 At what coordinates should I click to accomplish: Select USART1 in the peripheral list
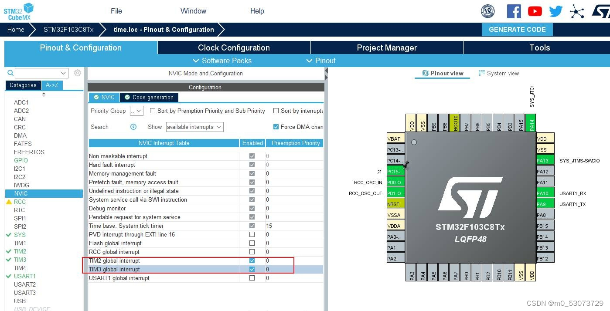click(24, 276)
